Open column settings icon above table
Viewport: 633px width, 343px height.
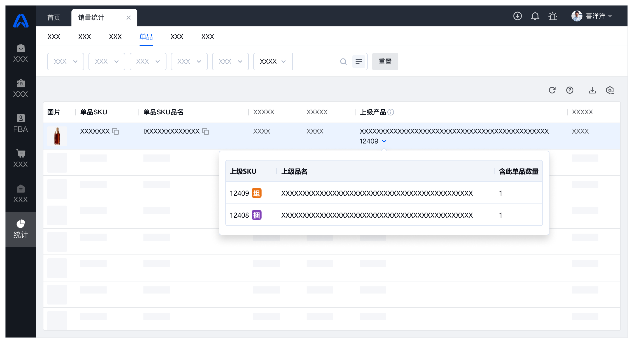(610, 90)
